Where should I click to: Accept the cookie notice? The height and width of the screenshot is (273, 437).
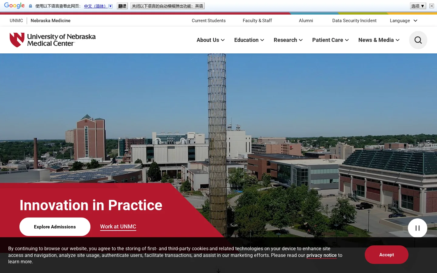(x=386, y=255)
